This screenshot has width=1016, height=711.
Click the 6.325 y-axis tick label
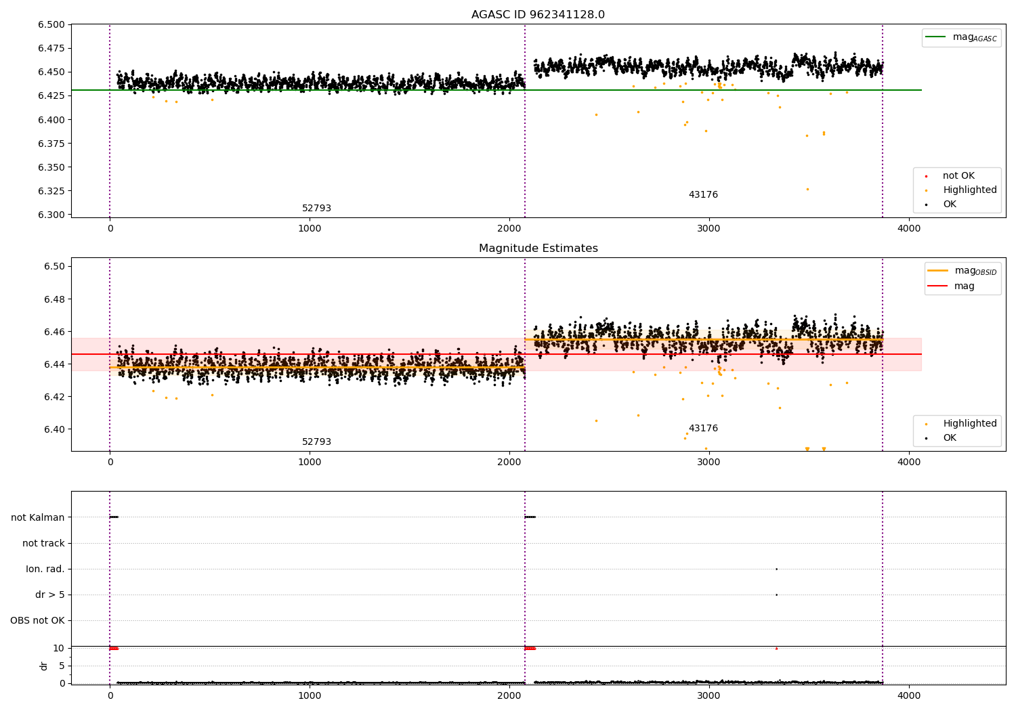[51, 191]
